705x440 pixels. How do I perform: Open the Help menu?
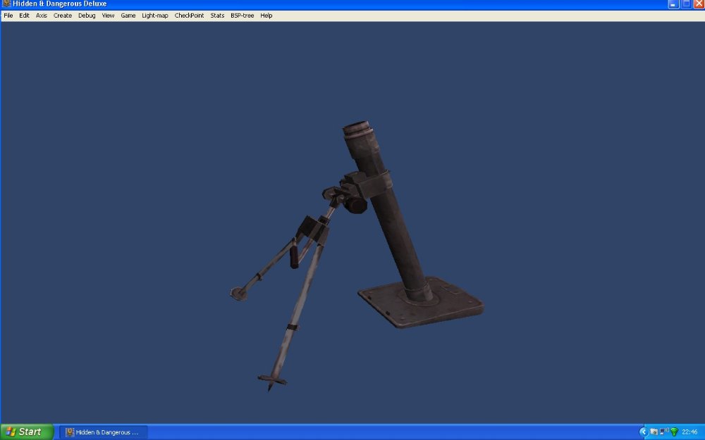pyautogui.click(x=266, y=15)
